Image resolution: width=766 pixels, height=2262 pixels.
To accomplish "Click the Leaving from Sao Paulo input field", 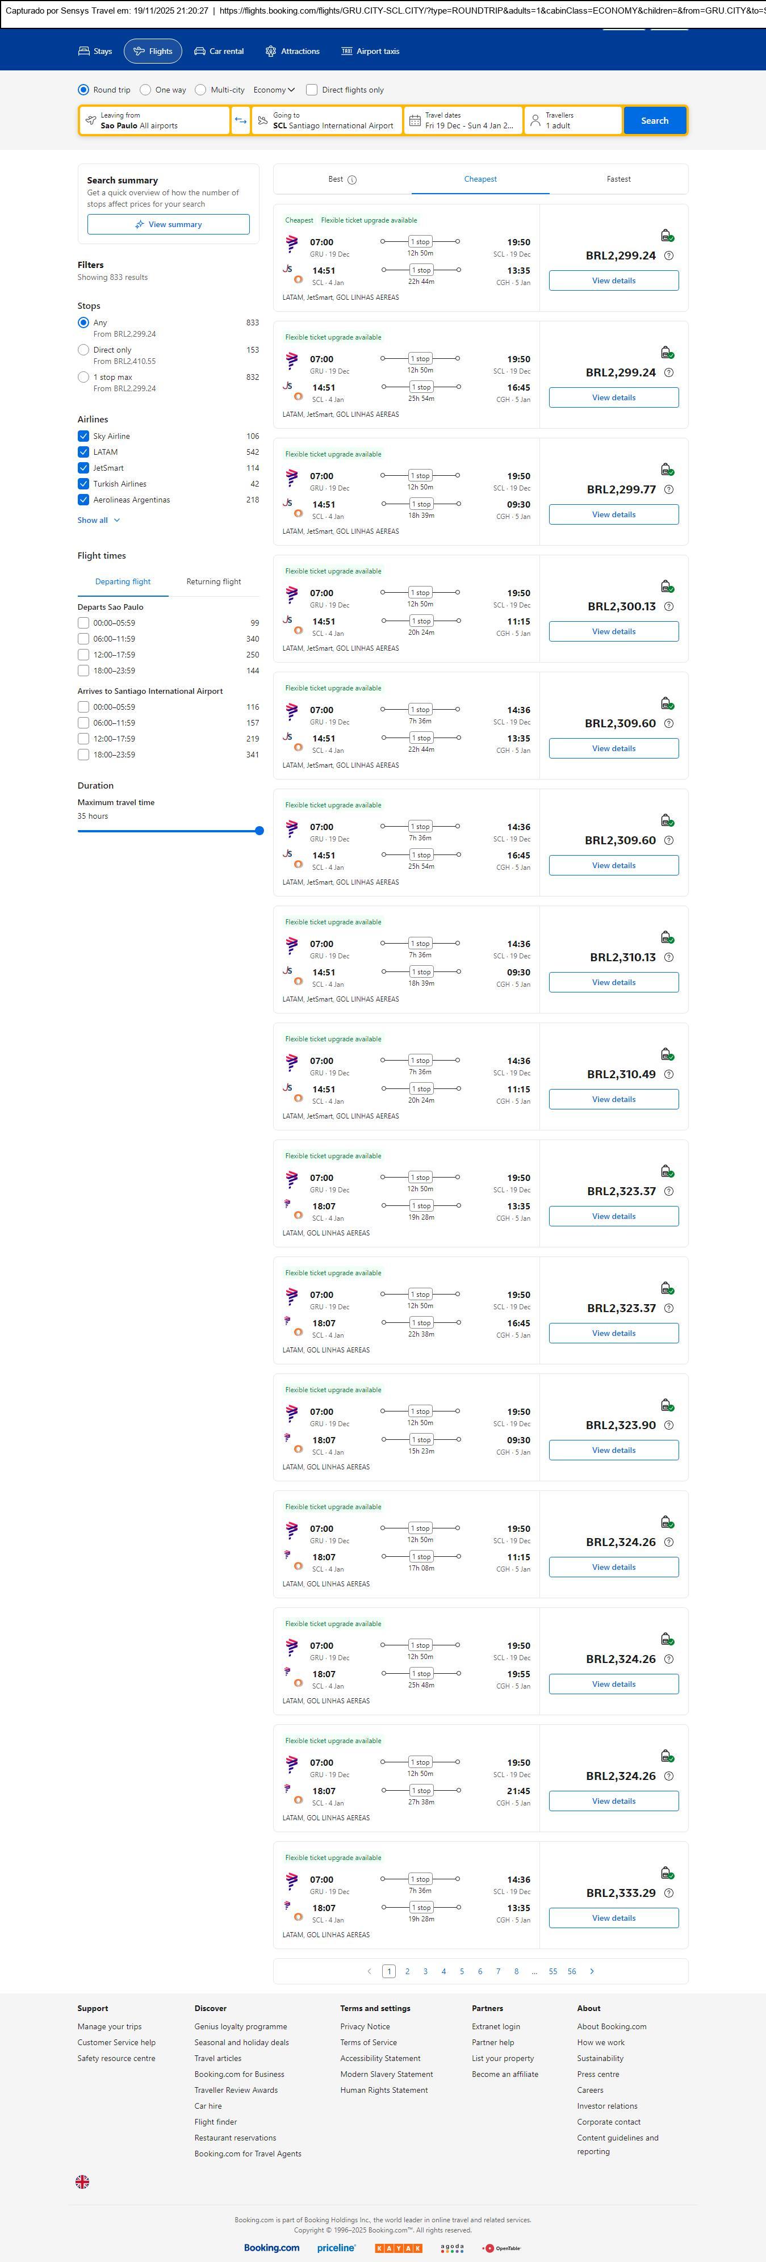I will coord(154,120).
